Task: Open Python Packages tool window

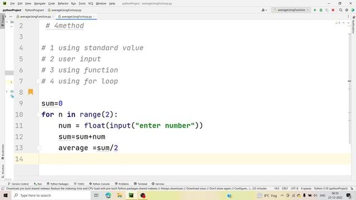Action: [x=58, y=184]
